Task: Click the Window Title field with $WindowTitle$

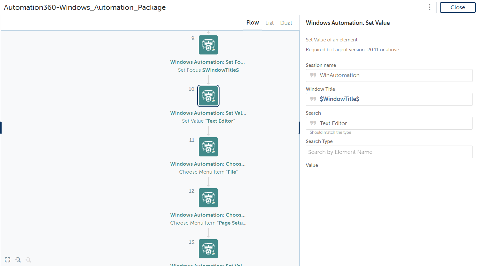Action: coord(389,99)
